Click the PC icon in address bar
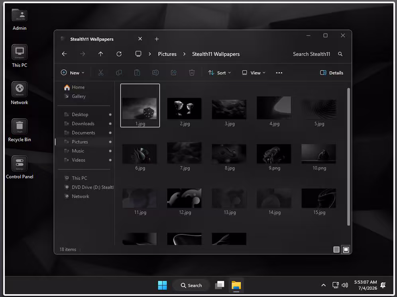The image size is (397, 297). point(138,54)
